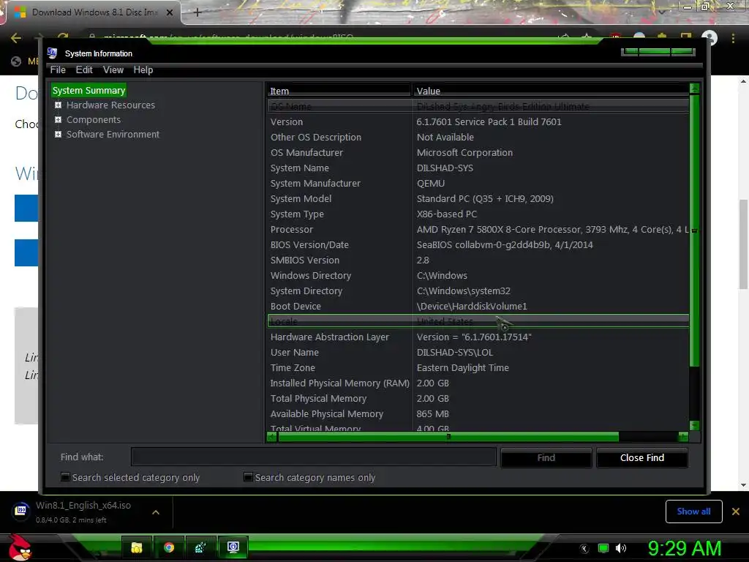Select Installed Physical Memory (RAM) row
Viewport: 749px width, 562px height.
click(478, 383)
